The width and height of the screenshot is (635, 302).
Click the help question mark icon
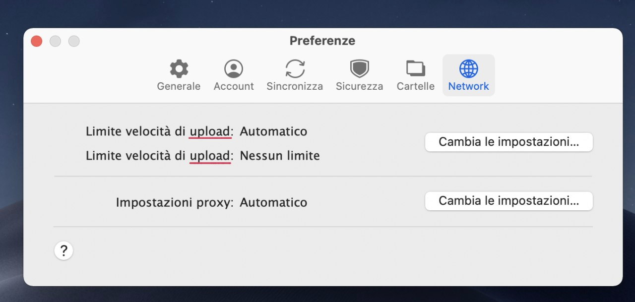click(x=63, y=250)
